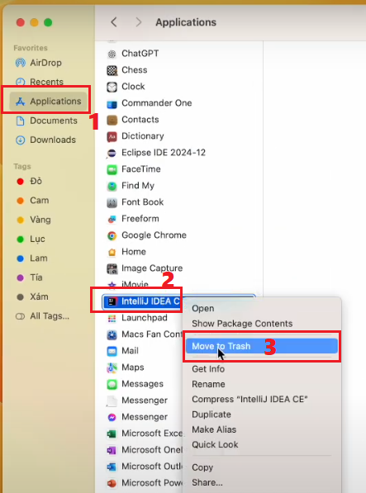
Task: Click the Google Chrome icon
Action: tap(112, 235)
